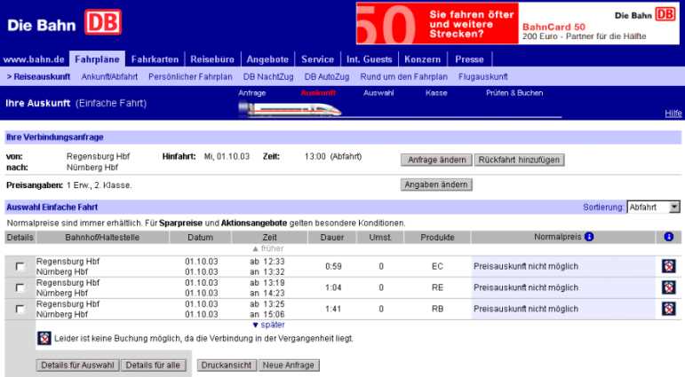Open the Sortierung dropdown showing Abfahrt
Image resolution: width=685 pixels, height=377 pixels.
653,208
